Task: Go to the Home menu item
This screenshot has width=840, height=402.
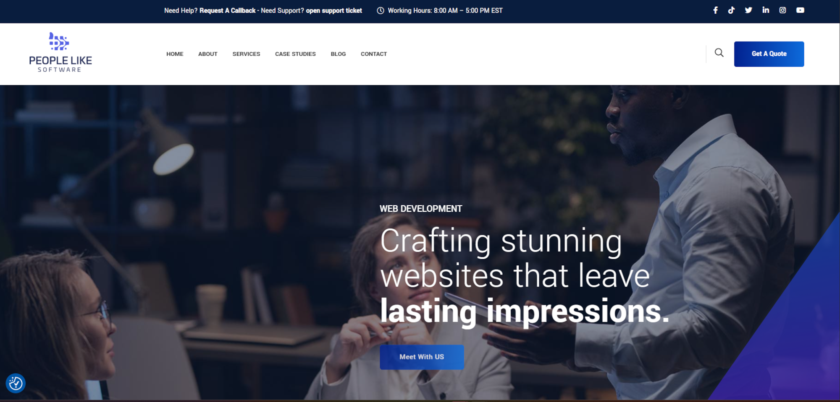Action: [175, 54]
